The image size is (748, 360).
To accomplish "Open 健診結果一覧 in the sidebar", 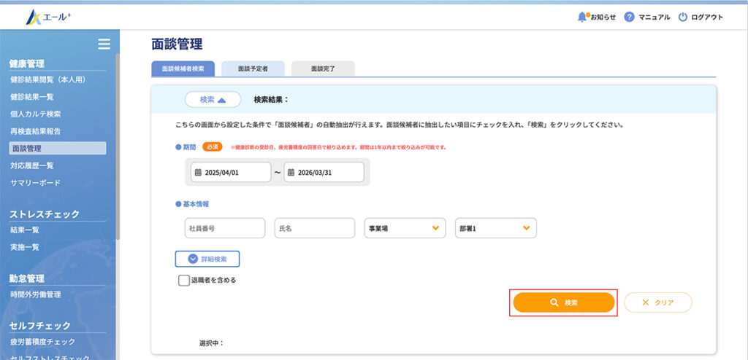I will tap(32, 96).
